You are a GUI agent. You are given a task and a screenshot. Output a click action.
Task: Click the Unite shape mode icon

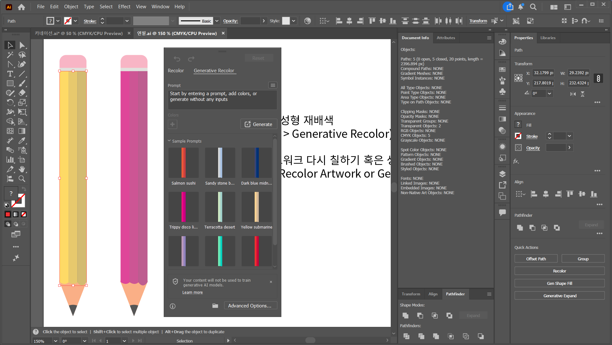click(x=405, y=315)
